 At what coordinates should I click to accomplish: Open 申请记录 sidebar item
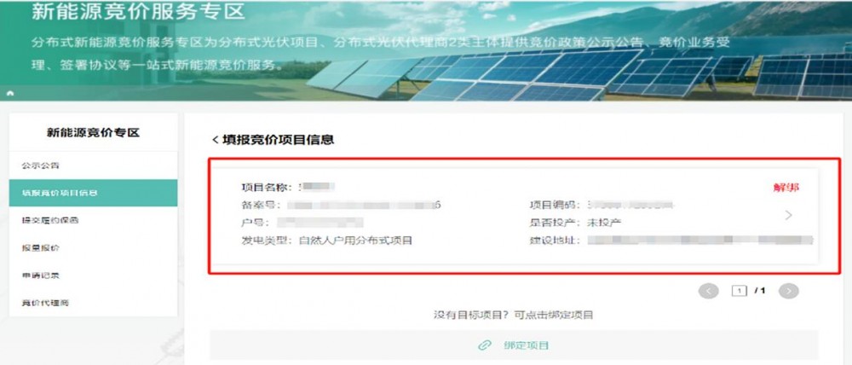(41, 275)
